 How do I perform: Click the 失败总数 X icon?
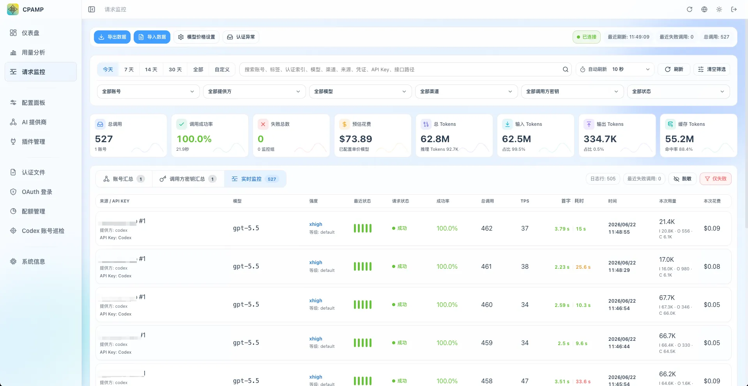pos(263,124)
